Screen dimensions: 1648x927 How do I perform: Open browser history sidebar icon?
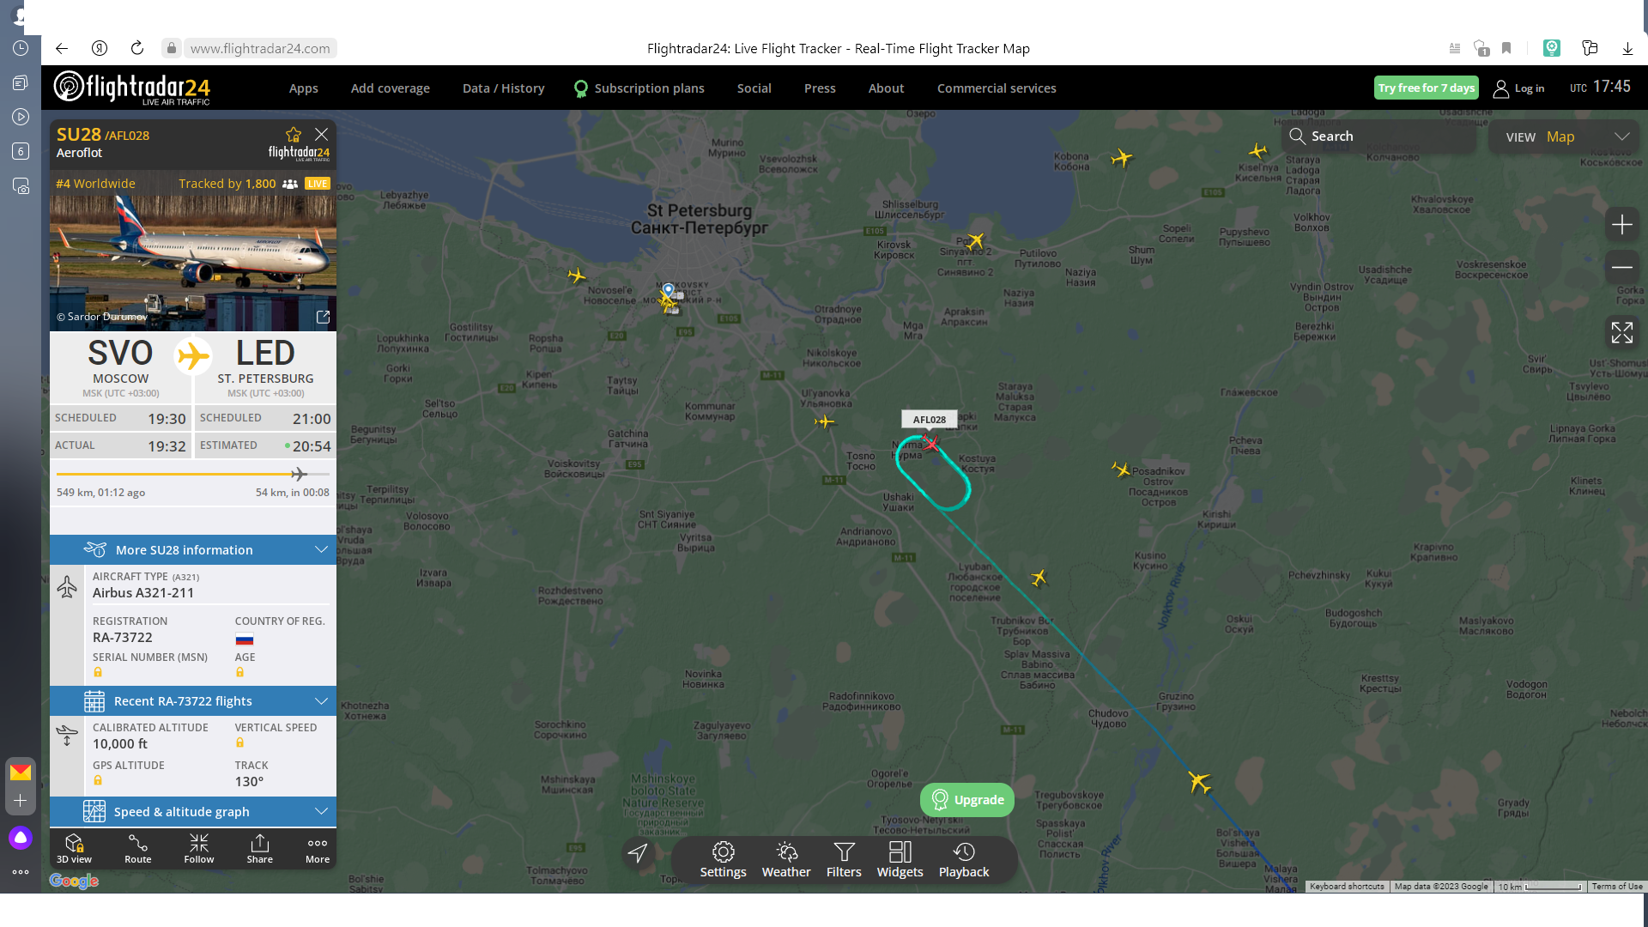(21, 48)
